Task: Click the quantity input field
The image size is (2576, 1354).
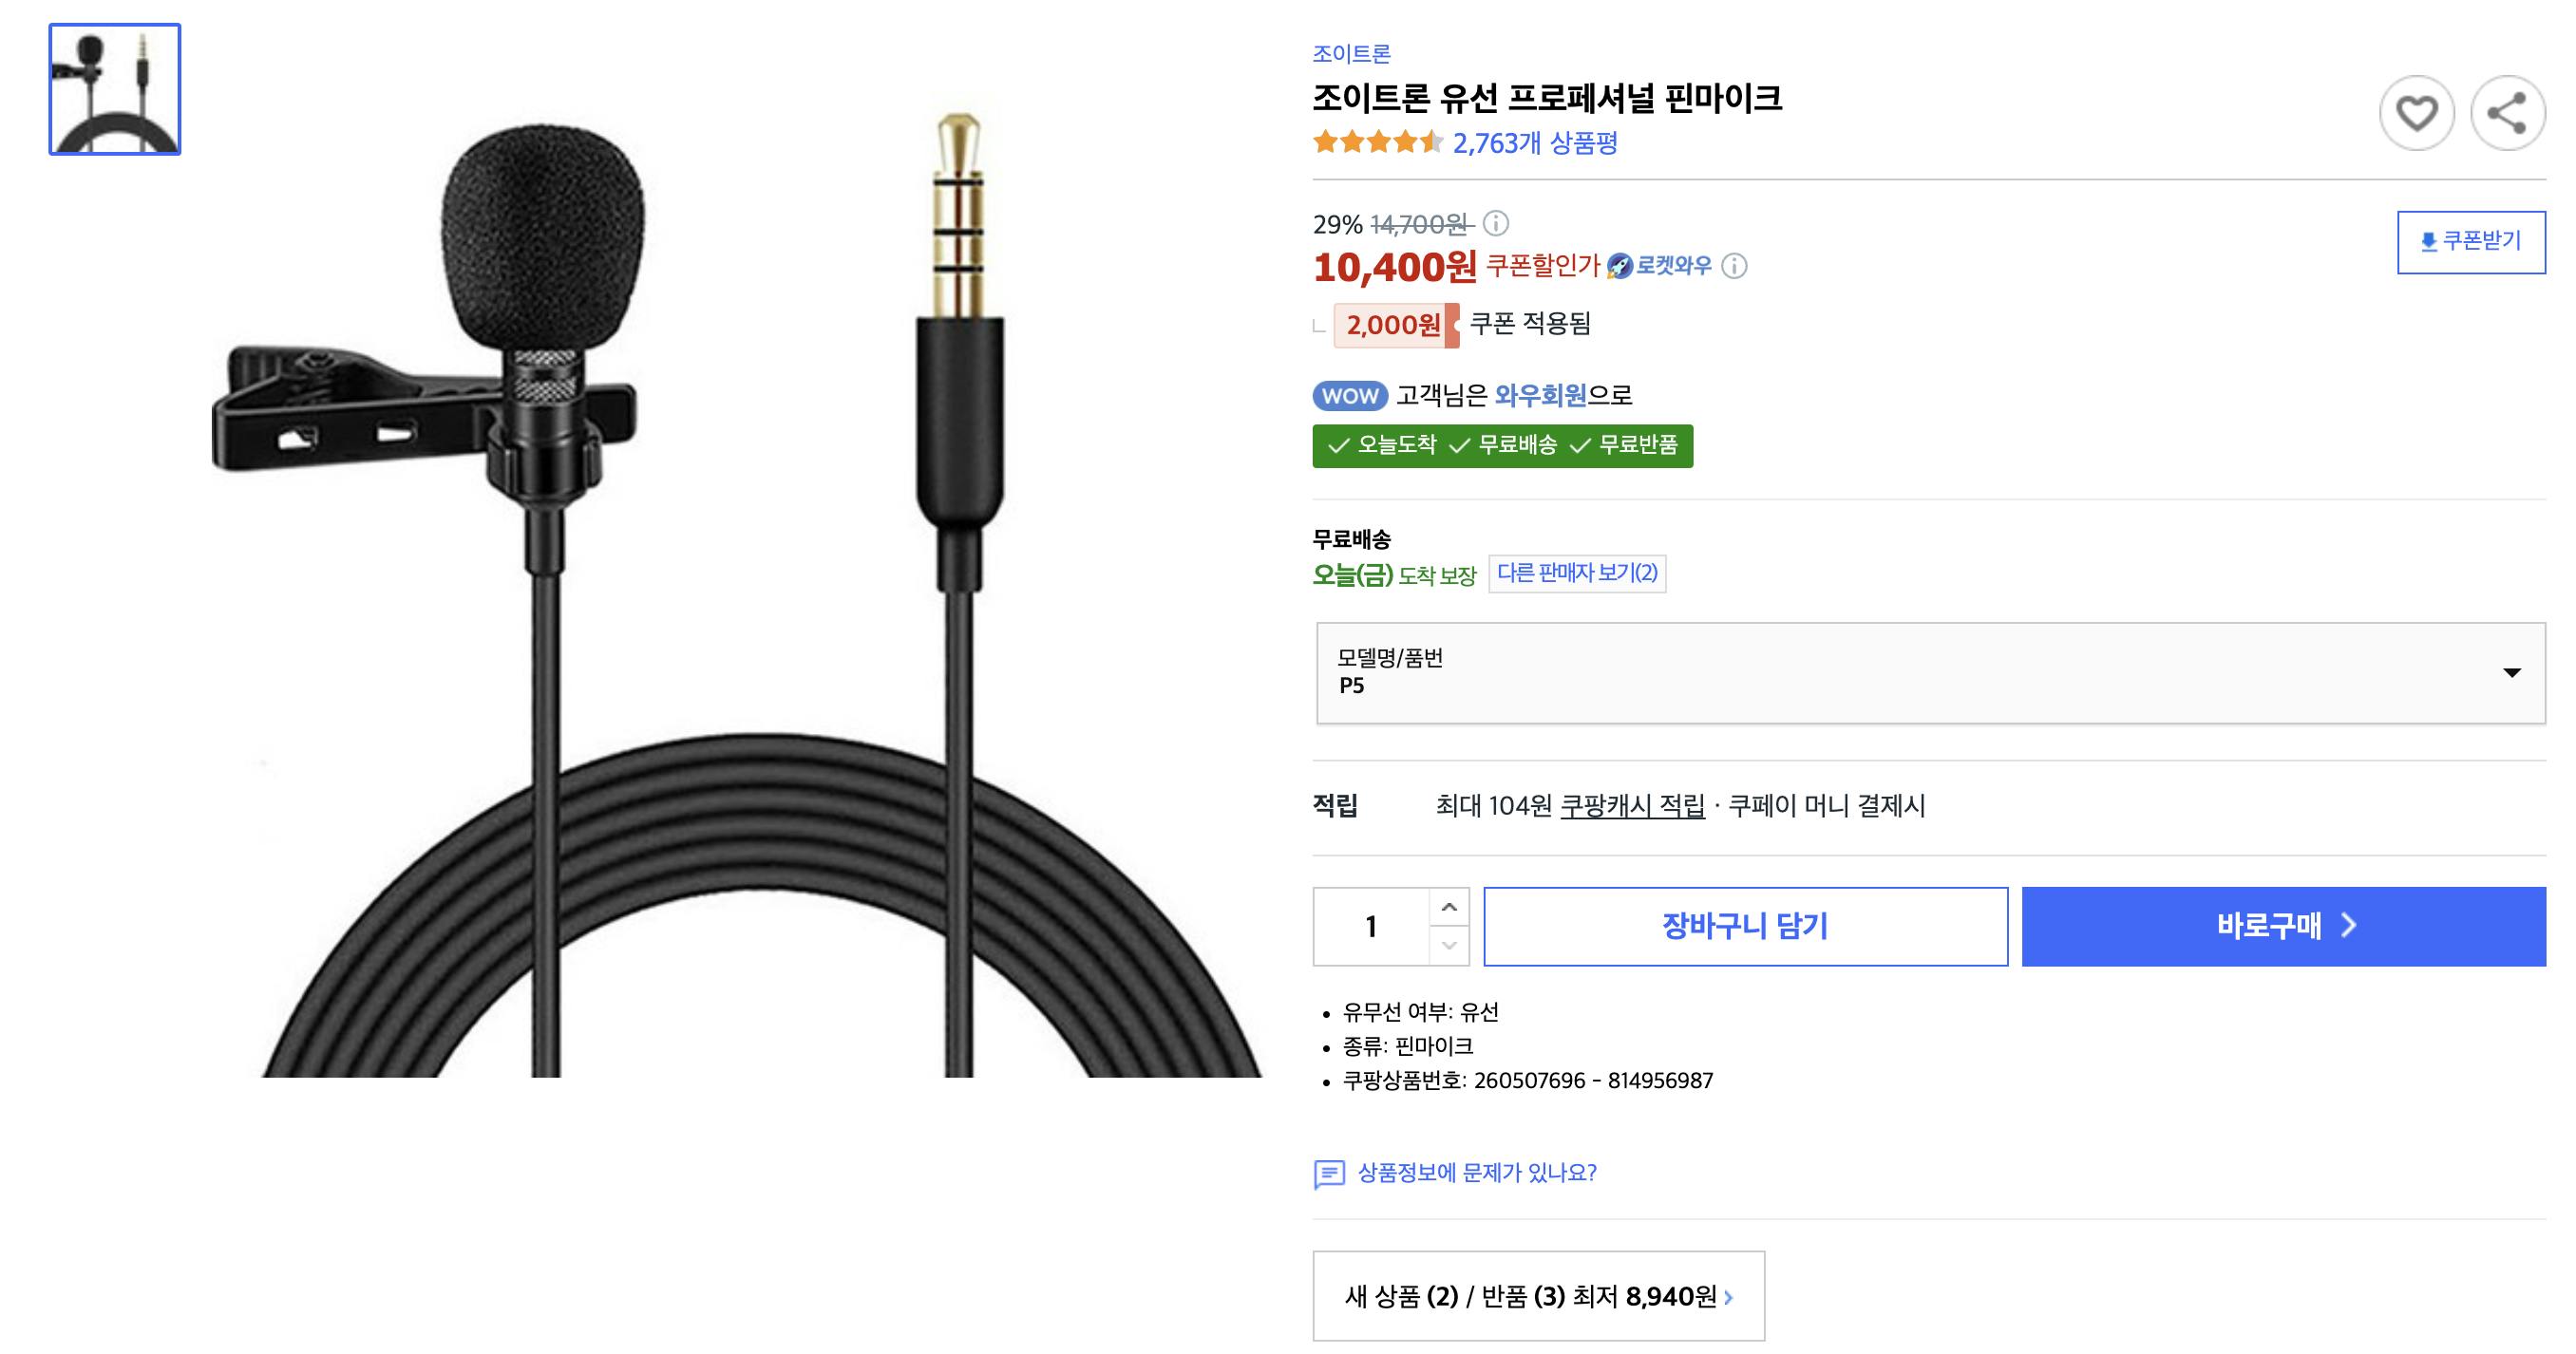Action: 1371,927
